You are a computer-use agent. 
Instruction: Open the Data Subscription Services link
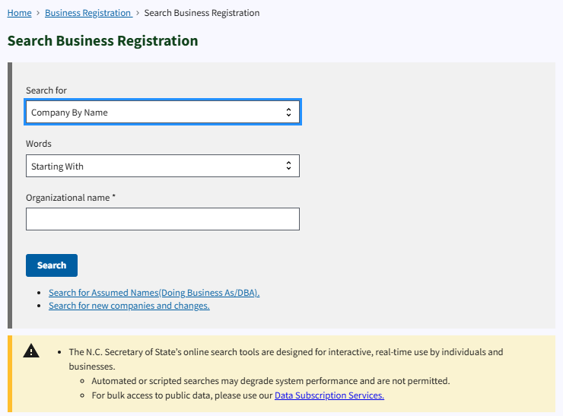(329, 395)
